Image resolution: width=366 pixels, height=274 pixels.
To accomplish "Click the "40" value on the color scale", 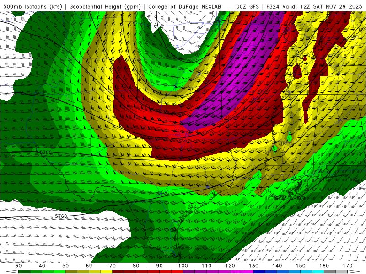I will pyautogui.click(x=42, y=266).
